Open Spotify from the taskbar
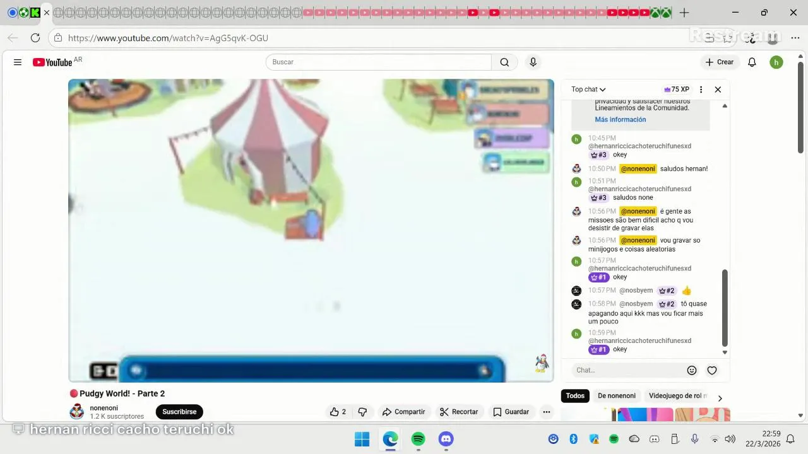This screenshot has width=808, height=454. pos(418,439)
